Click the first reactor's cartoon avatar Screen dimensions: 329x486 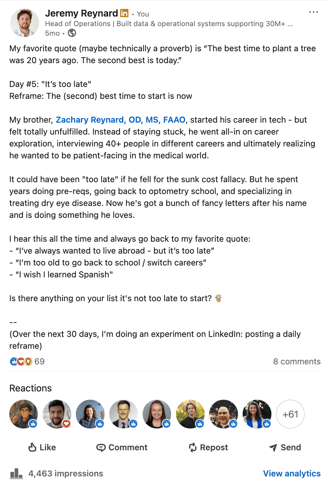[x=23, y=414]
